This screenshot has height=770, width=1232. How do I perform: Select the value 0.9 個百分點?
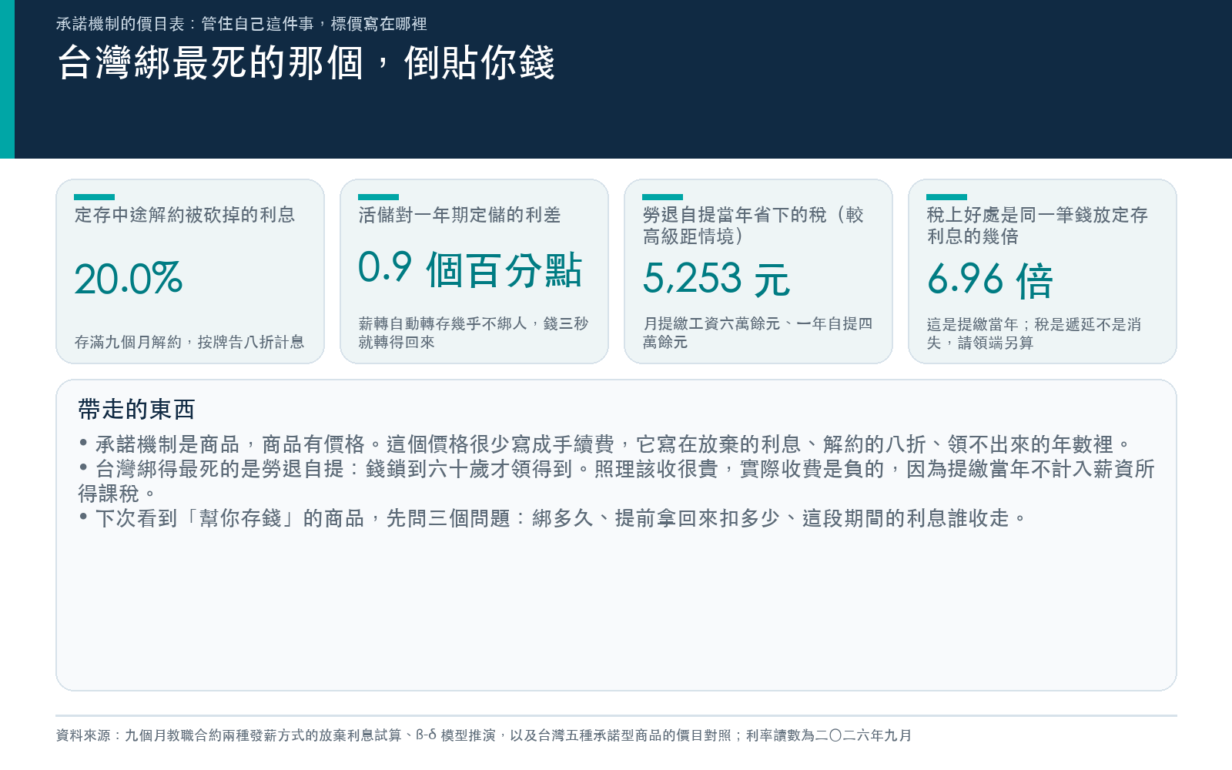pos(470,269)
